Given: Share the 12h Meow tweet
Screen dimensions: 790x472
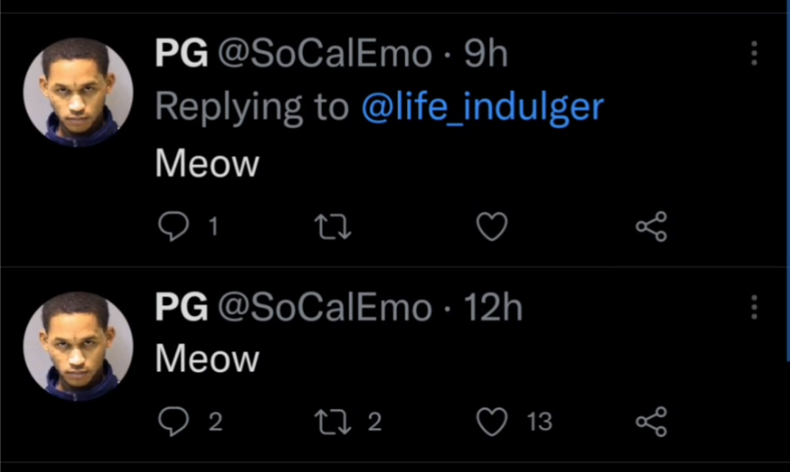Looking at the screenshot, I should (652, 421).
